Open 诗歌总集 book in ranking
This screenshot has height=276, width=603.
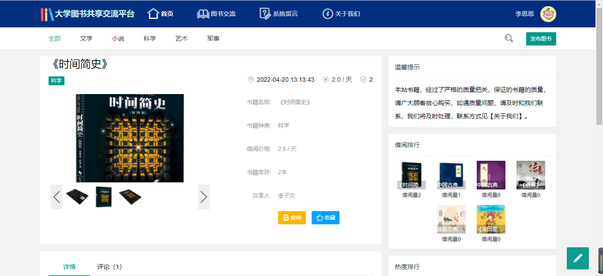coord(451,219)
